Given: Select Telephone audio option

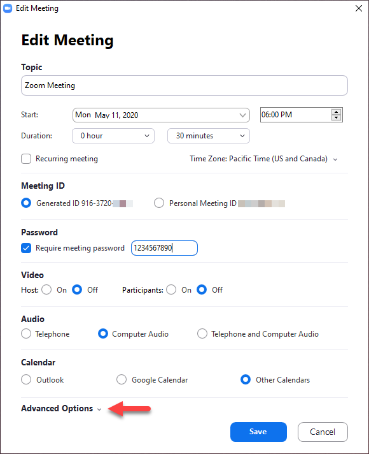Looking at the screenshot, I should (26, 333).
